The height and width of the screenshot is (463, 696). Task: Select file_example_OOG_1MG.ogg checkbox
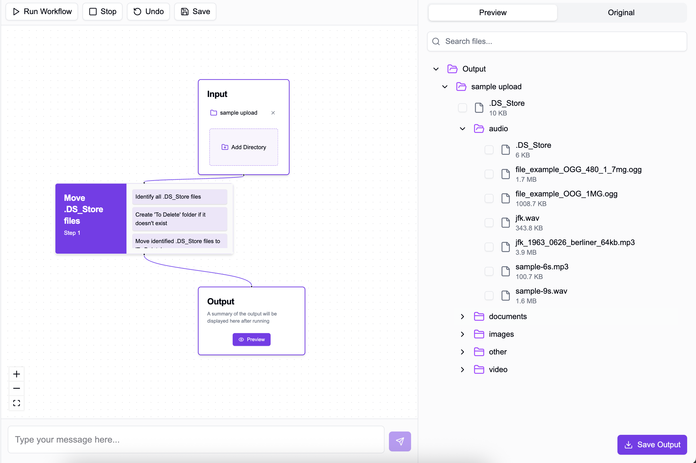[x=489, y=198]
